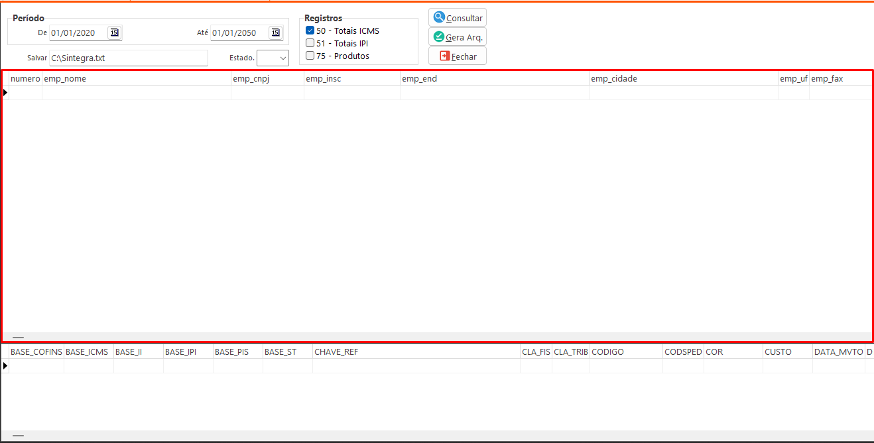Click the 'De' start date field

pos(78,32)
